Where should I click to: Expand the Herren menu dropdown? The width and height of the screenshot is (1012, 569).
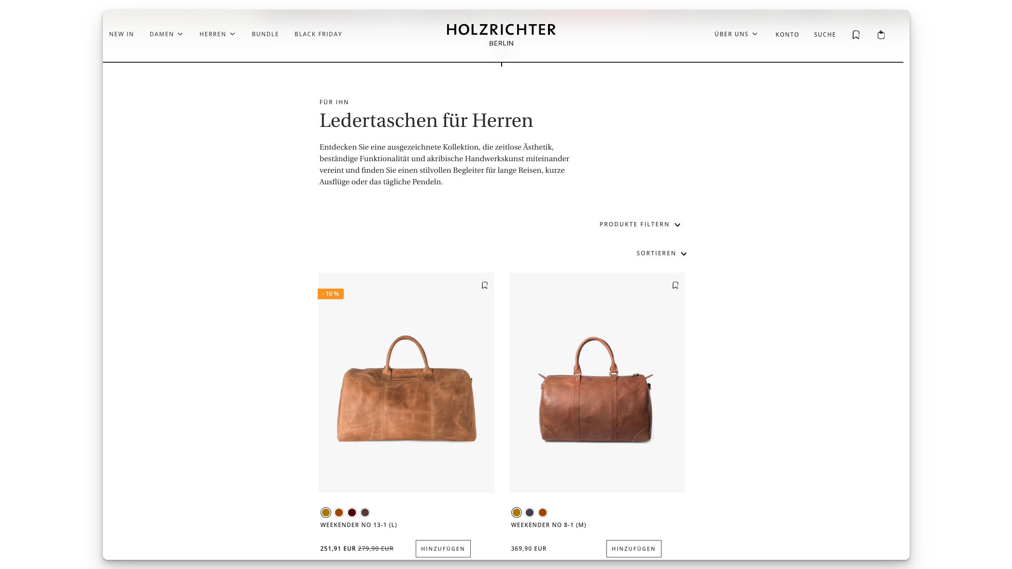pyautogui.click(x=217, y=34)
